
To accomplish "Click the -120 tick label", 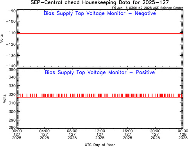I will coord(11,44).
